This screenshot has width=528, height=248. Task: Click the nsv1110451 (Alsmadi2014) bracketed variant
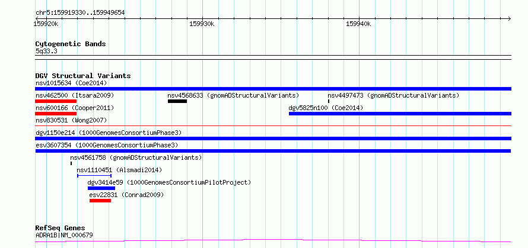(x=94, y=175)
